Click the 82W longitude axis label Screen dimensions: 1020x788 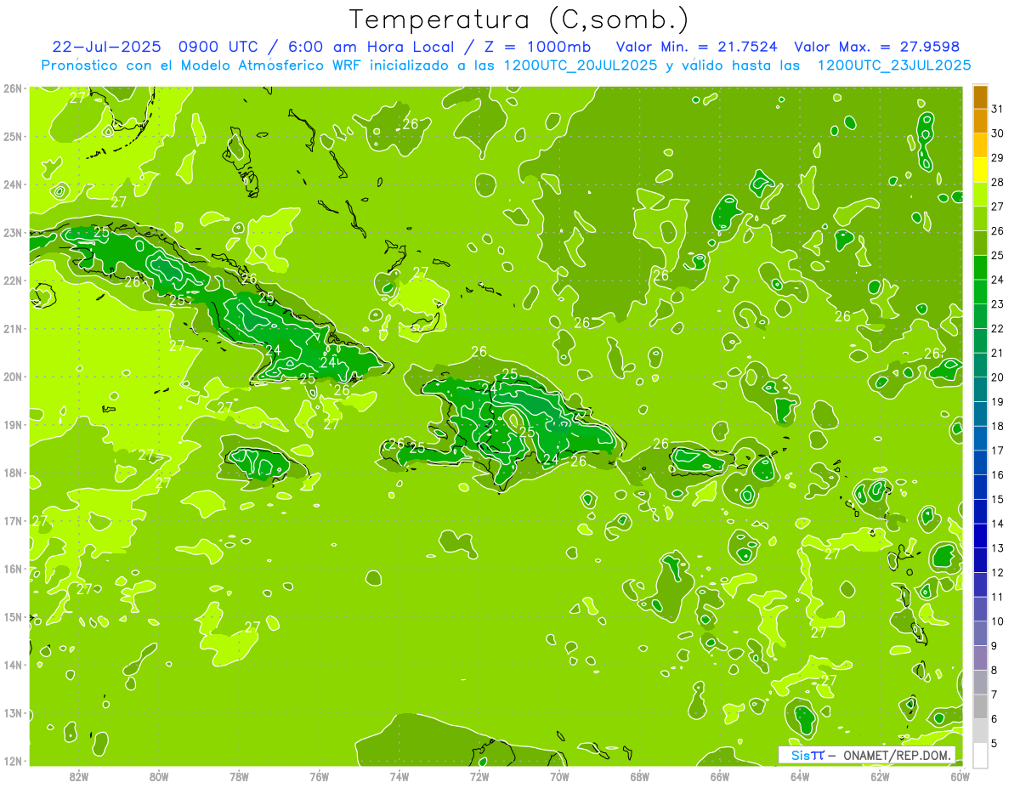click(x=79, y=776)
